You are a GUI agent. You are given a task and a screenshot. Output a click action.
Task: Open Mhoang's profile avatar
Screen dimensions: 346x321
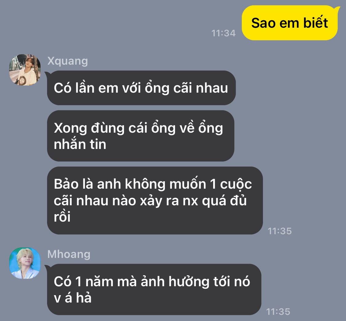pos(25,263)
